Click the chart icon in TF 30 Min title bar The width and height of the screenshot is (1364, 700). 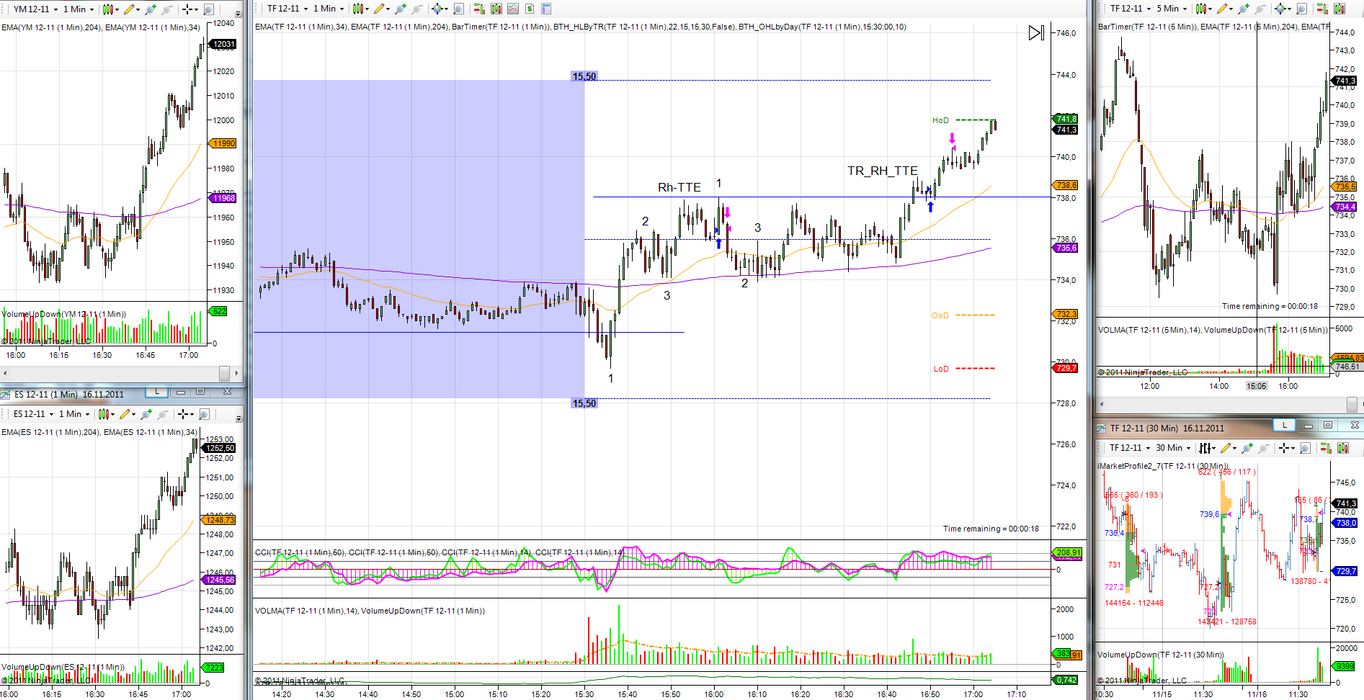pos(1101,428)
